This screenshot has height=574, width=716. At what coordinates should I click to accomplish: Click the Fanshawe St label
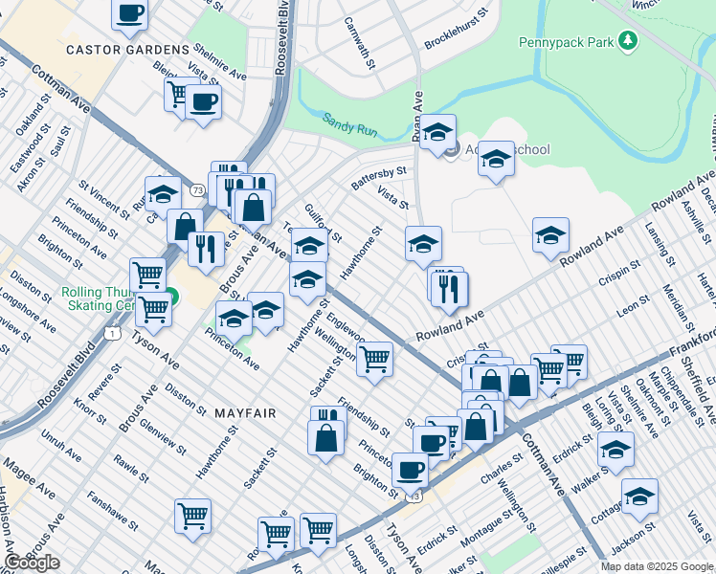(112, 511)
